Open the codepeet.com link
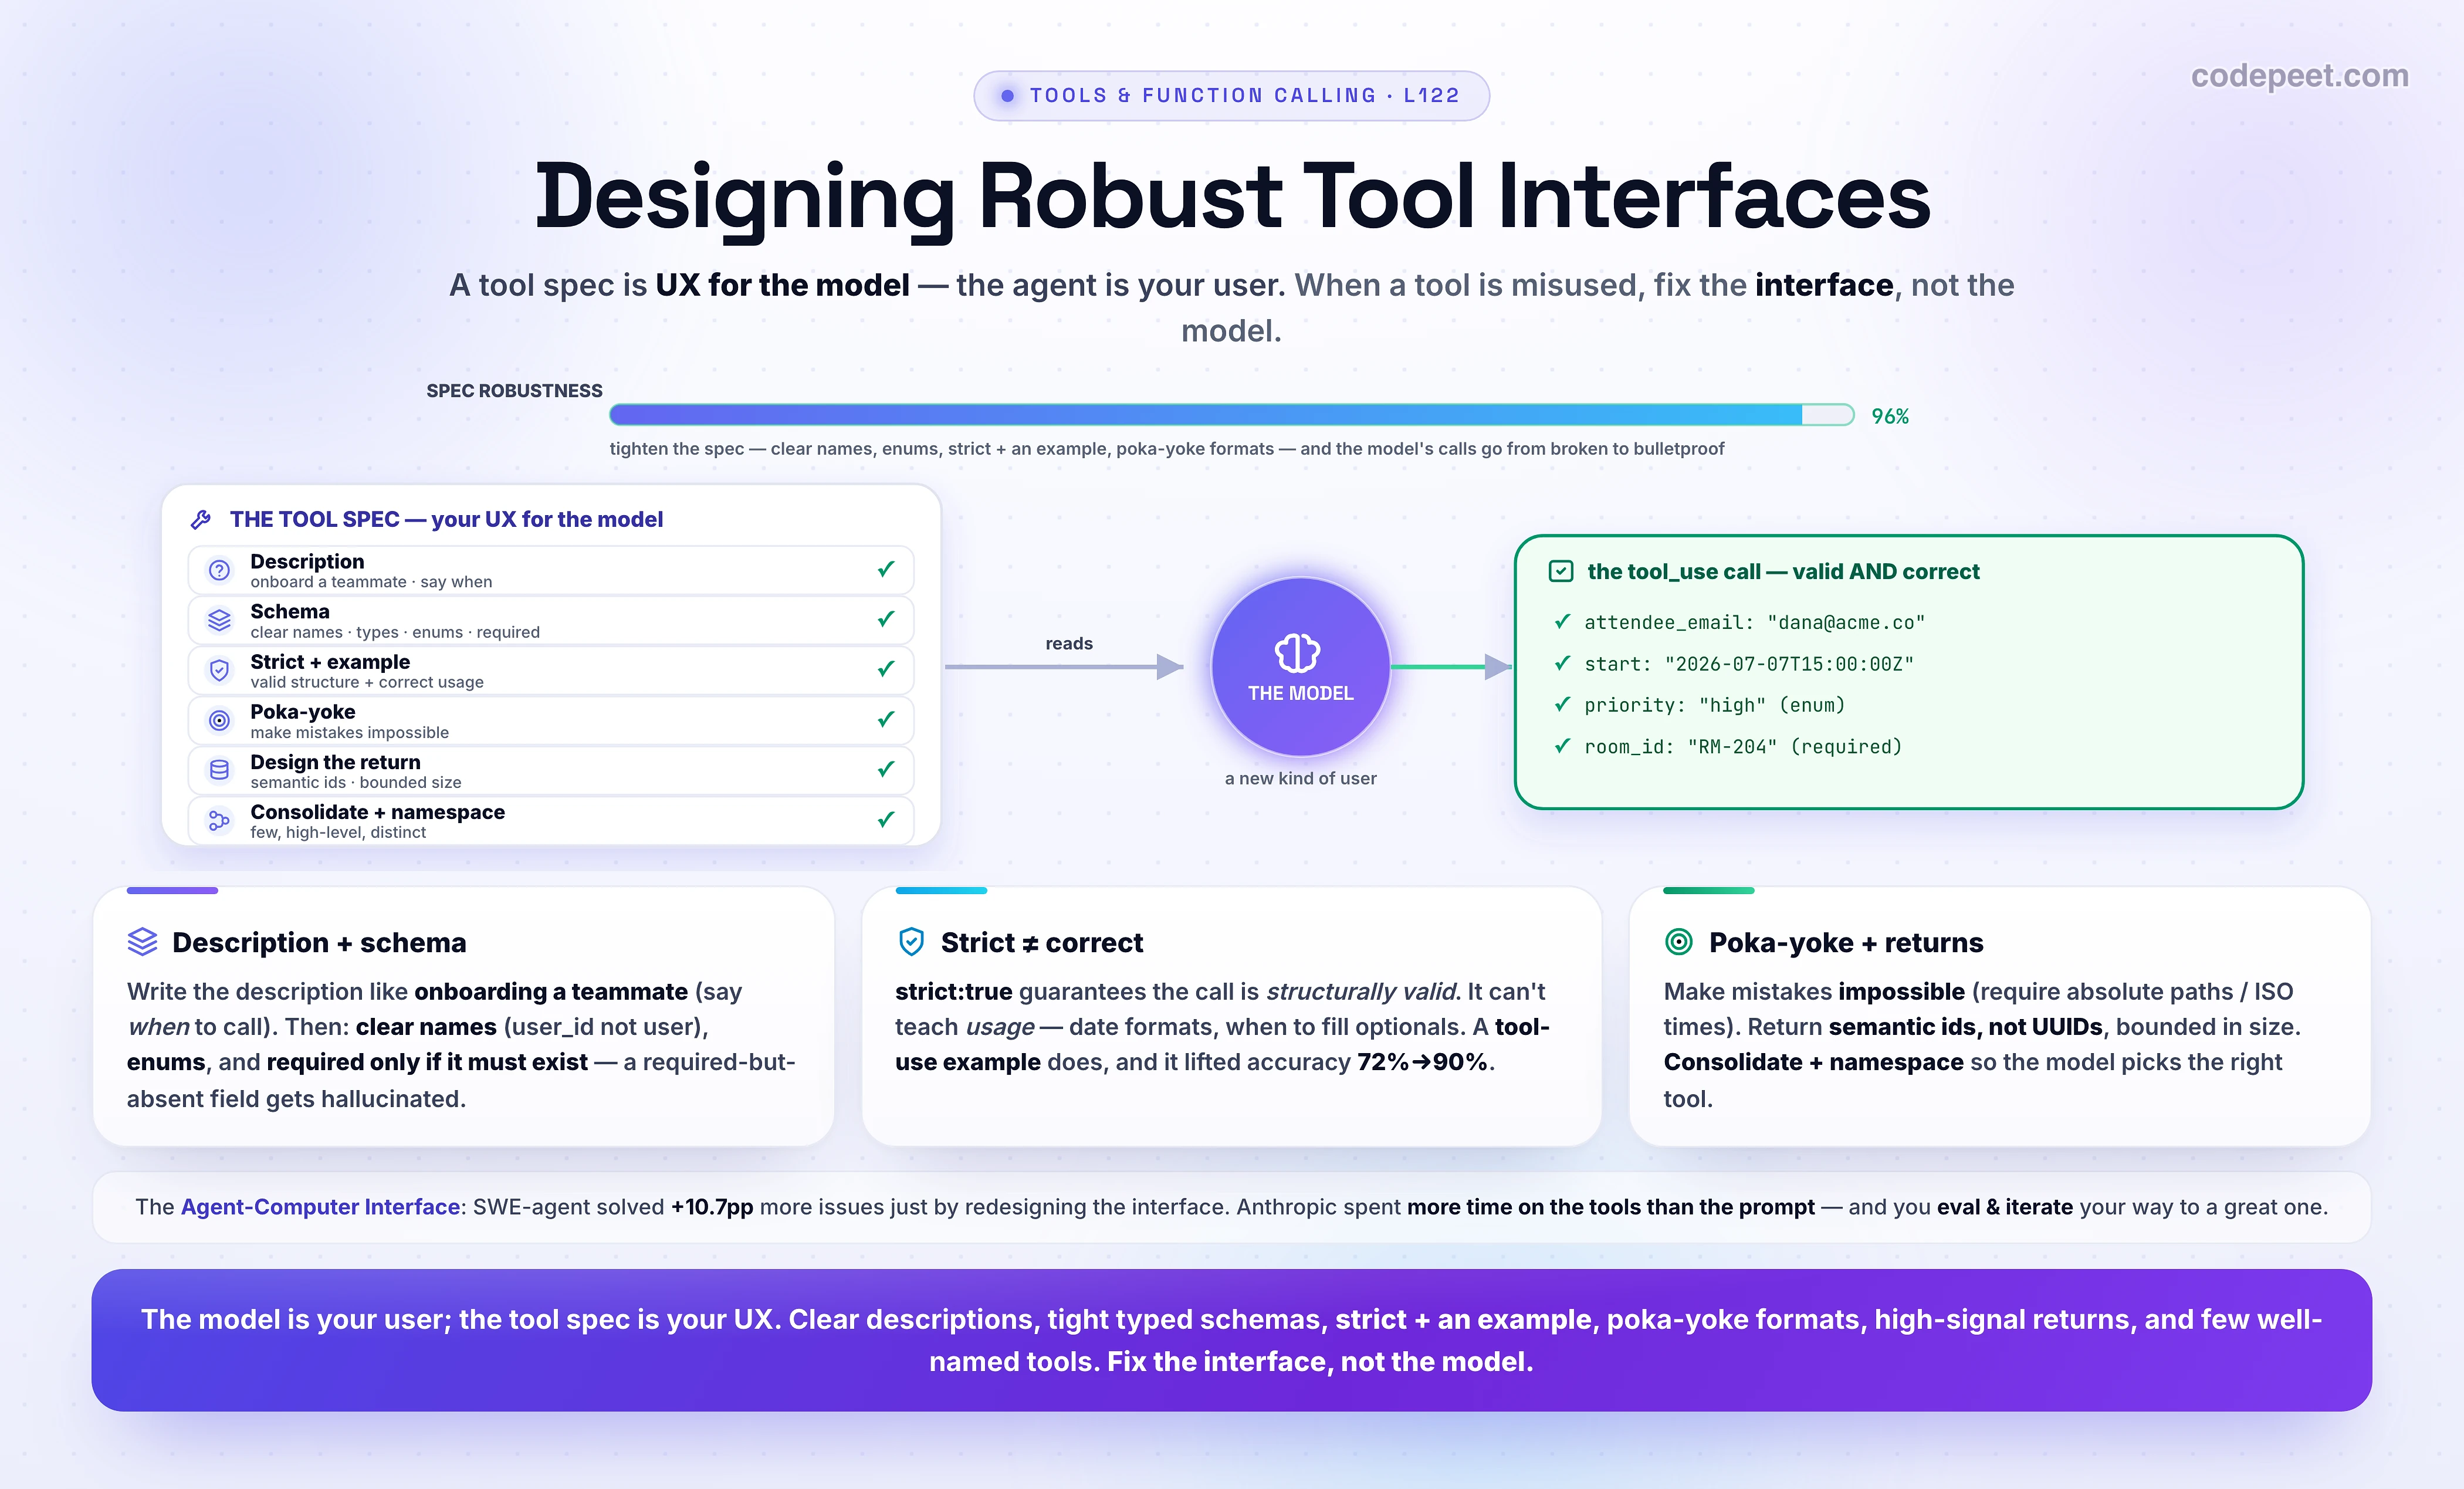2464x1489 pixels. (x=2299, y=76)
